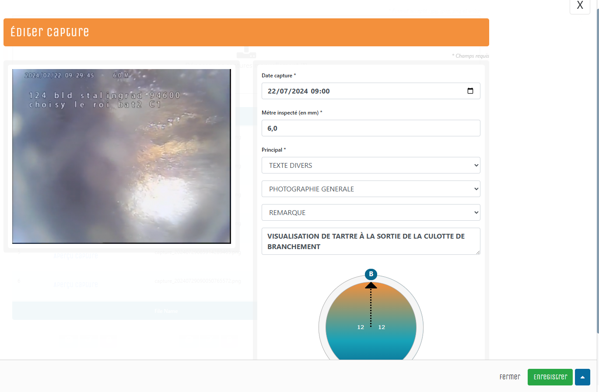Click the black arrowhead on the dial
Image resolution: width=599 pixels, height=392 pixels.
371,285
